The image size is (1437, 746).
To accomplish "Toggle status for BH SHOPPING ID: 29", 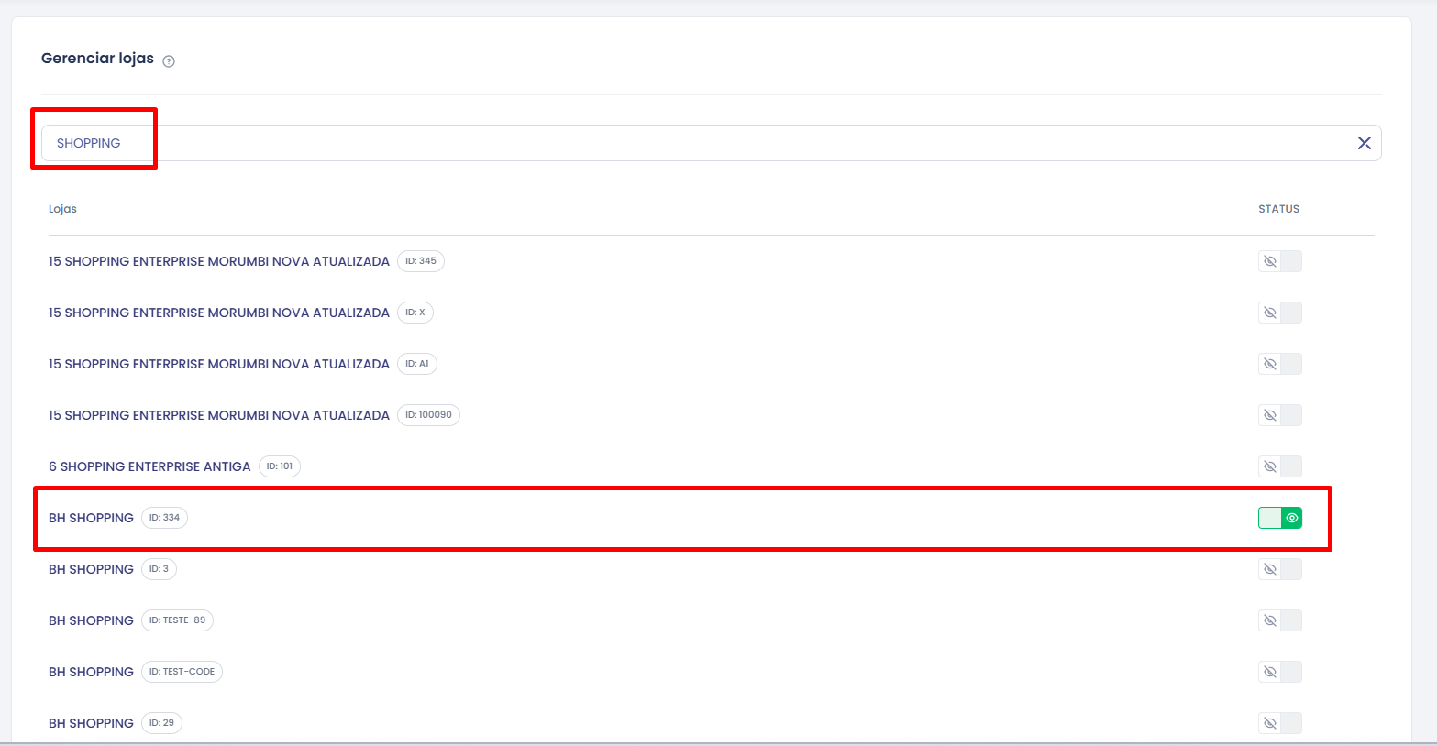I will tap(1279, 723).
